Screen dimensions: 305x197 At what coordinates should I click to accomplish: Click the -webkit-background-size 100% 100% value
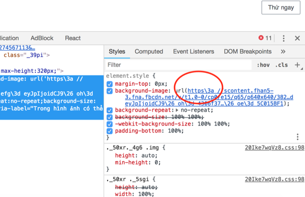pos(212,124)
